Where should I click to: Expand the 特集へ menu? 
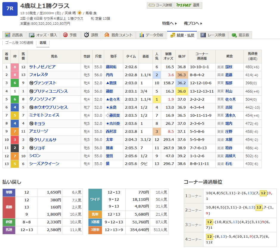click(169, 23)
